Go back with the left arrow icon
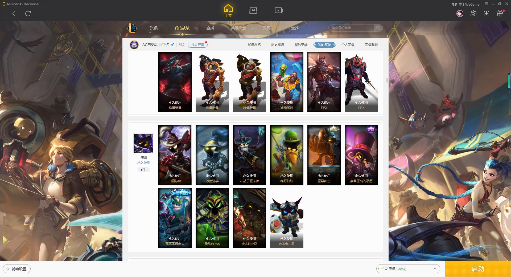Image resolution: width=511 pixels, height=277 pixels. point(14,14)
